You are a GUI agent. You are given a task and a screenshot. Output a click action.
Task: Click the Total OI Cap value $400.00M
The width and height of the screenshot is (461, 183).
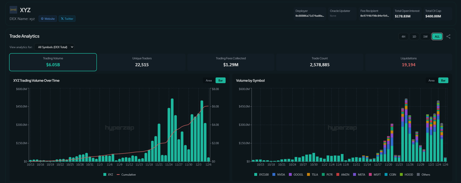click(433, 16)
